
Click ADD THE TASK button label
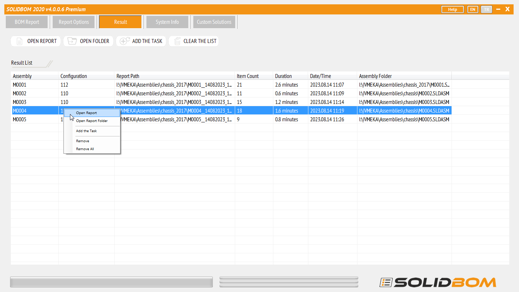(147, 41)
